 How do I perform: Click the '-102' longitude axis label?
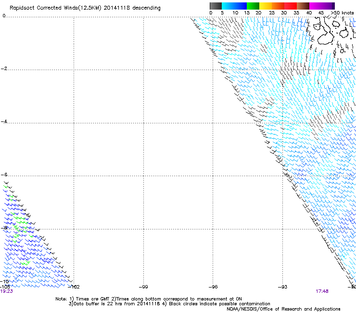click(74, 287)
